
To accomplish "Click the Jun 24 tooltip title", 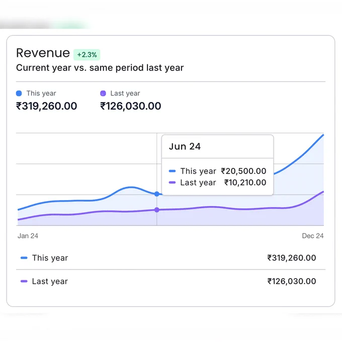I will tap(185, 146).
